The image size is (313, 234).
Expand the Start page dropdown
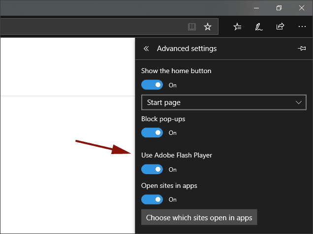point(223,103)
